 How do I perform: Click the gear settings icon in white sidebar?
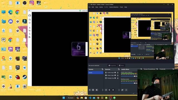coord(30,23)
